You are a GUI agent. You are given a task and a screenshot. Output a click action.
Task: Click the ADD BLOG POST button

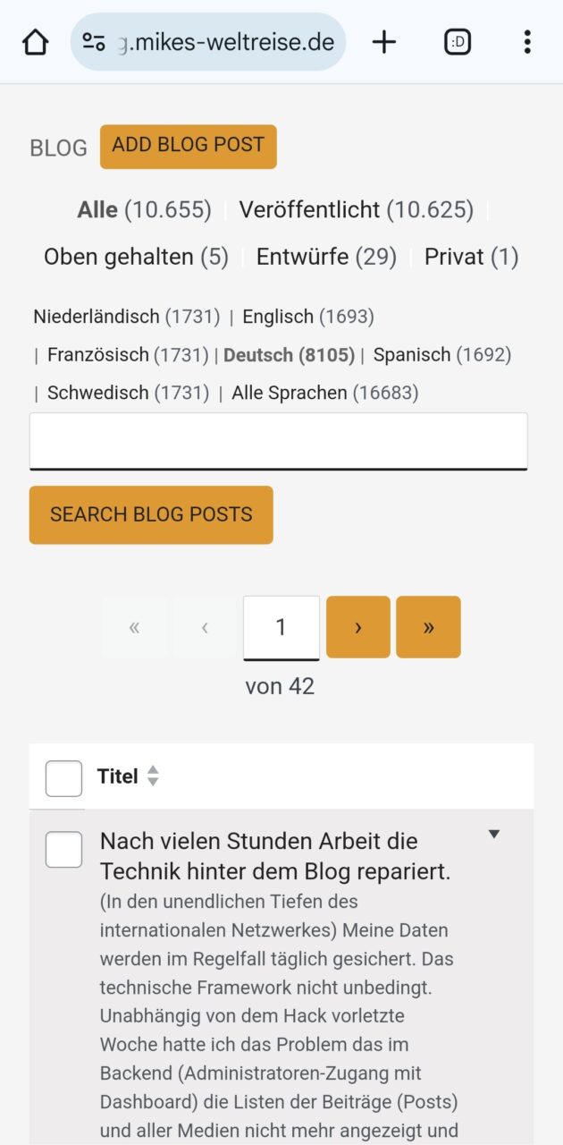(189, 146)
